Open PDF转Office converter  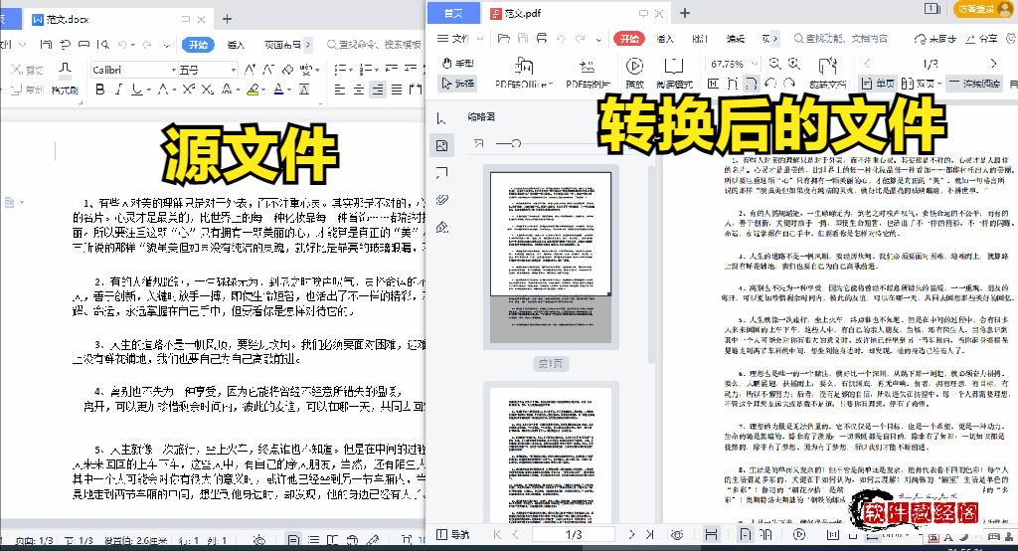[x=523, y=73]
